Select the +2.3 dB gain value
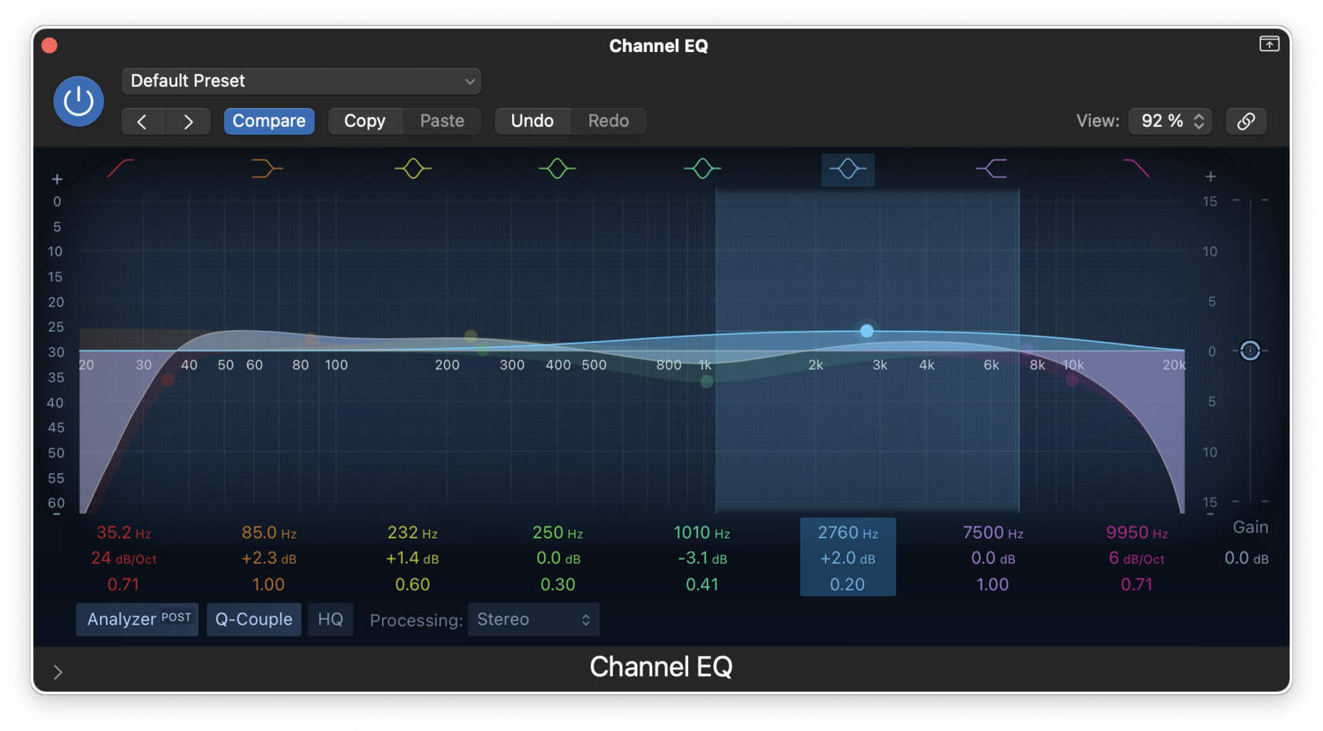 [x=269, y=558]
